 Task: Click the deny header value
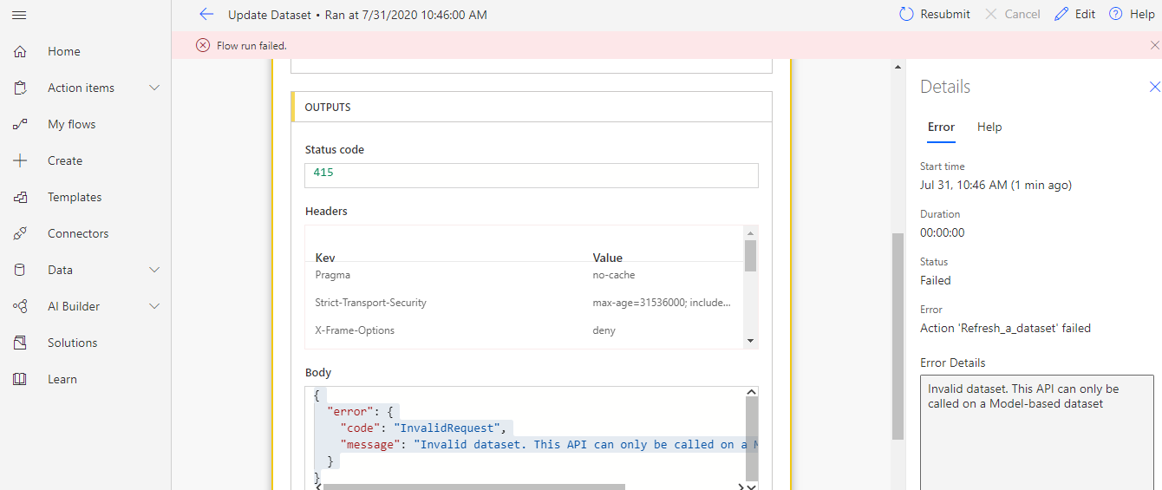tap(604, 330)
